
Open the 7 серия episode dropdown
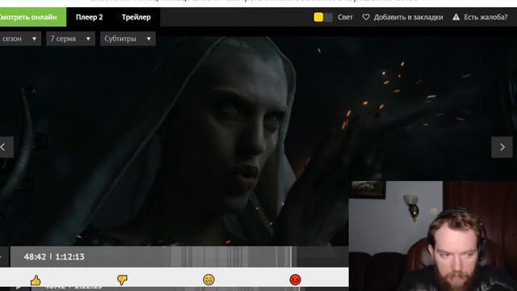tap(70, 39)
